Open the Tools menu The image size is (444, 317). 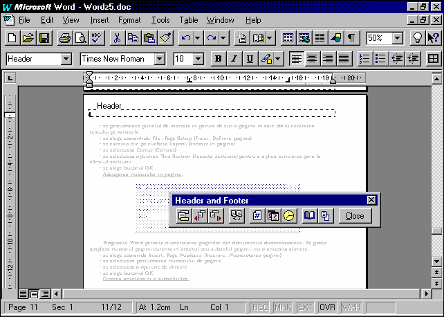pos(160,20)
